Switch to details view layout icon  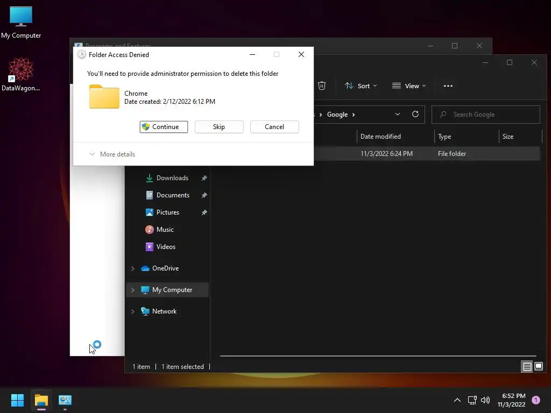tap(527, 367)
